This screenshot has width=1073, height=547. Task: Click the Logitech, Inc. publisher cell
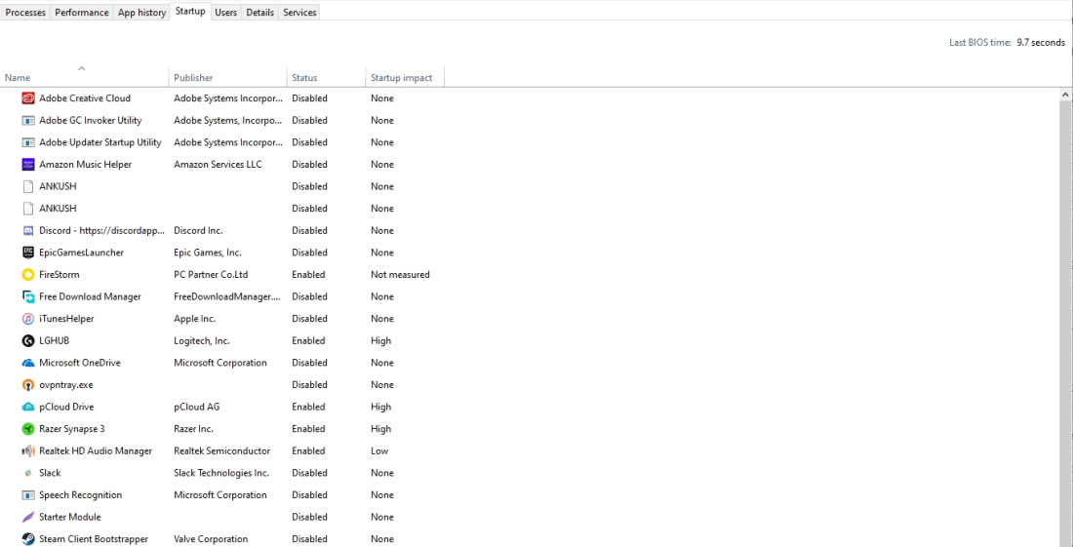tap(202, 340)
